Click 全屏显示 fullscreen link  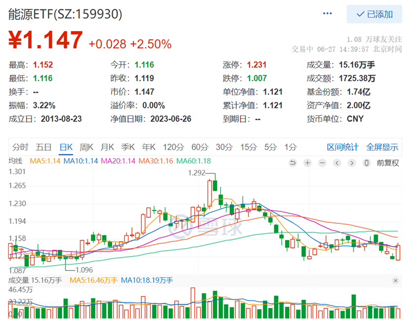tap(382, 147)
